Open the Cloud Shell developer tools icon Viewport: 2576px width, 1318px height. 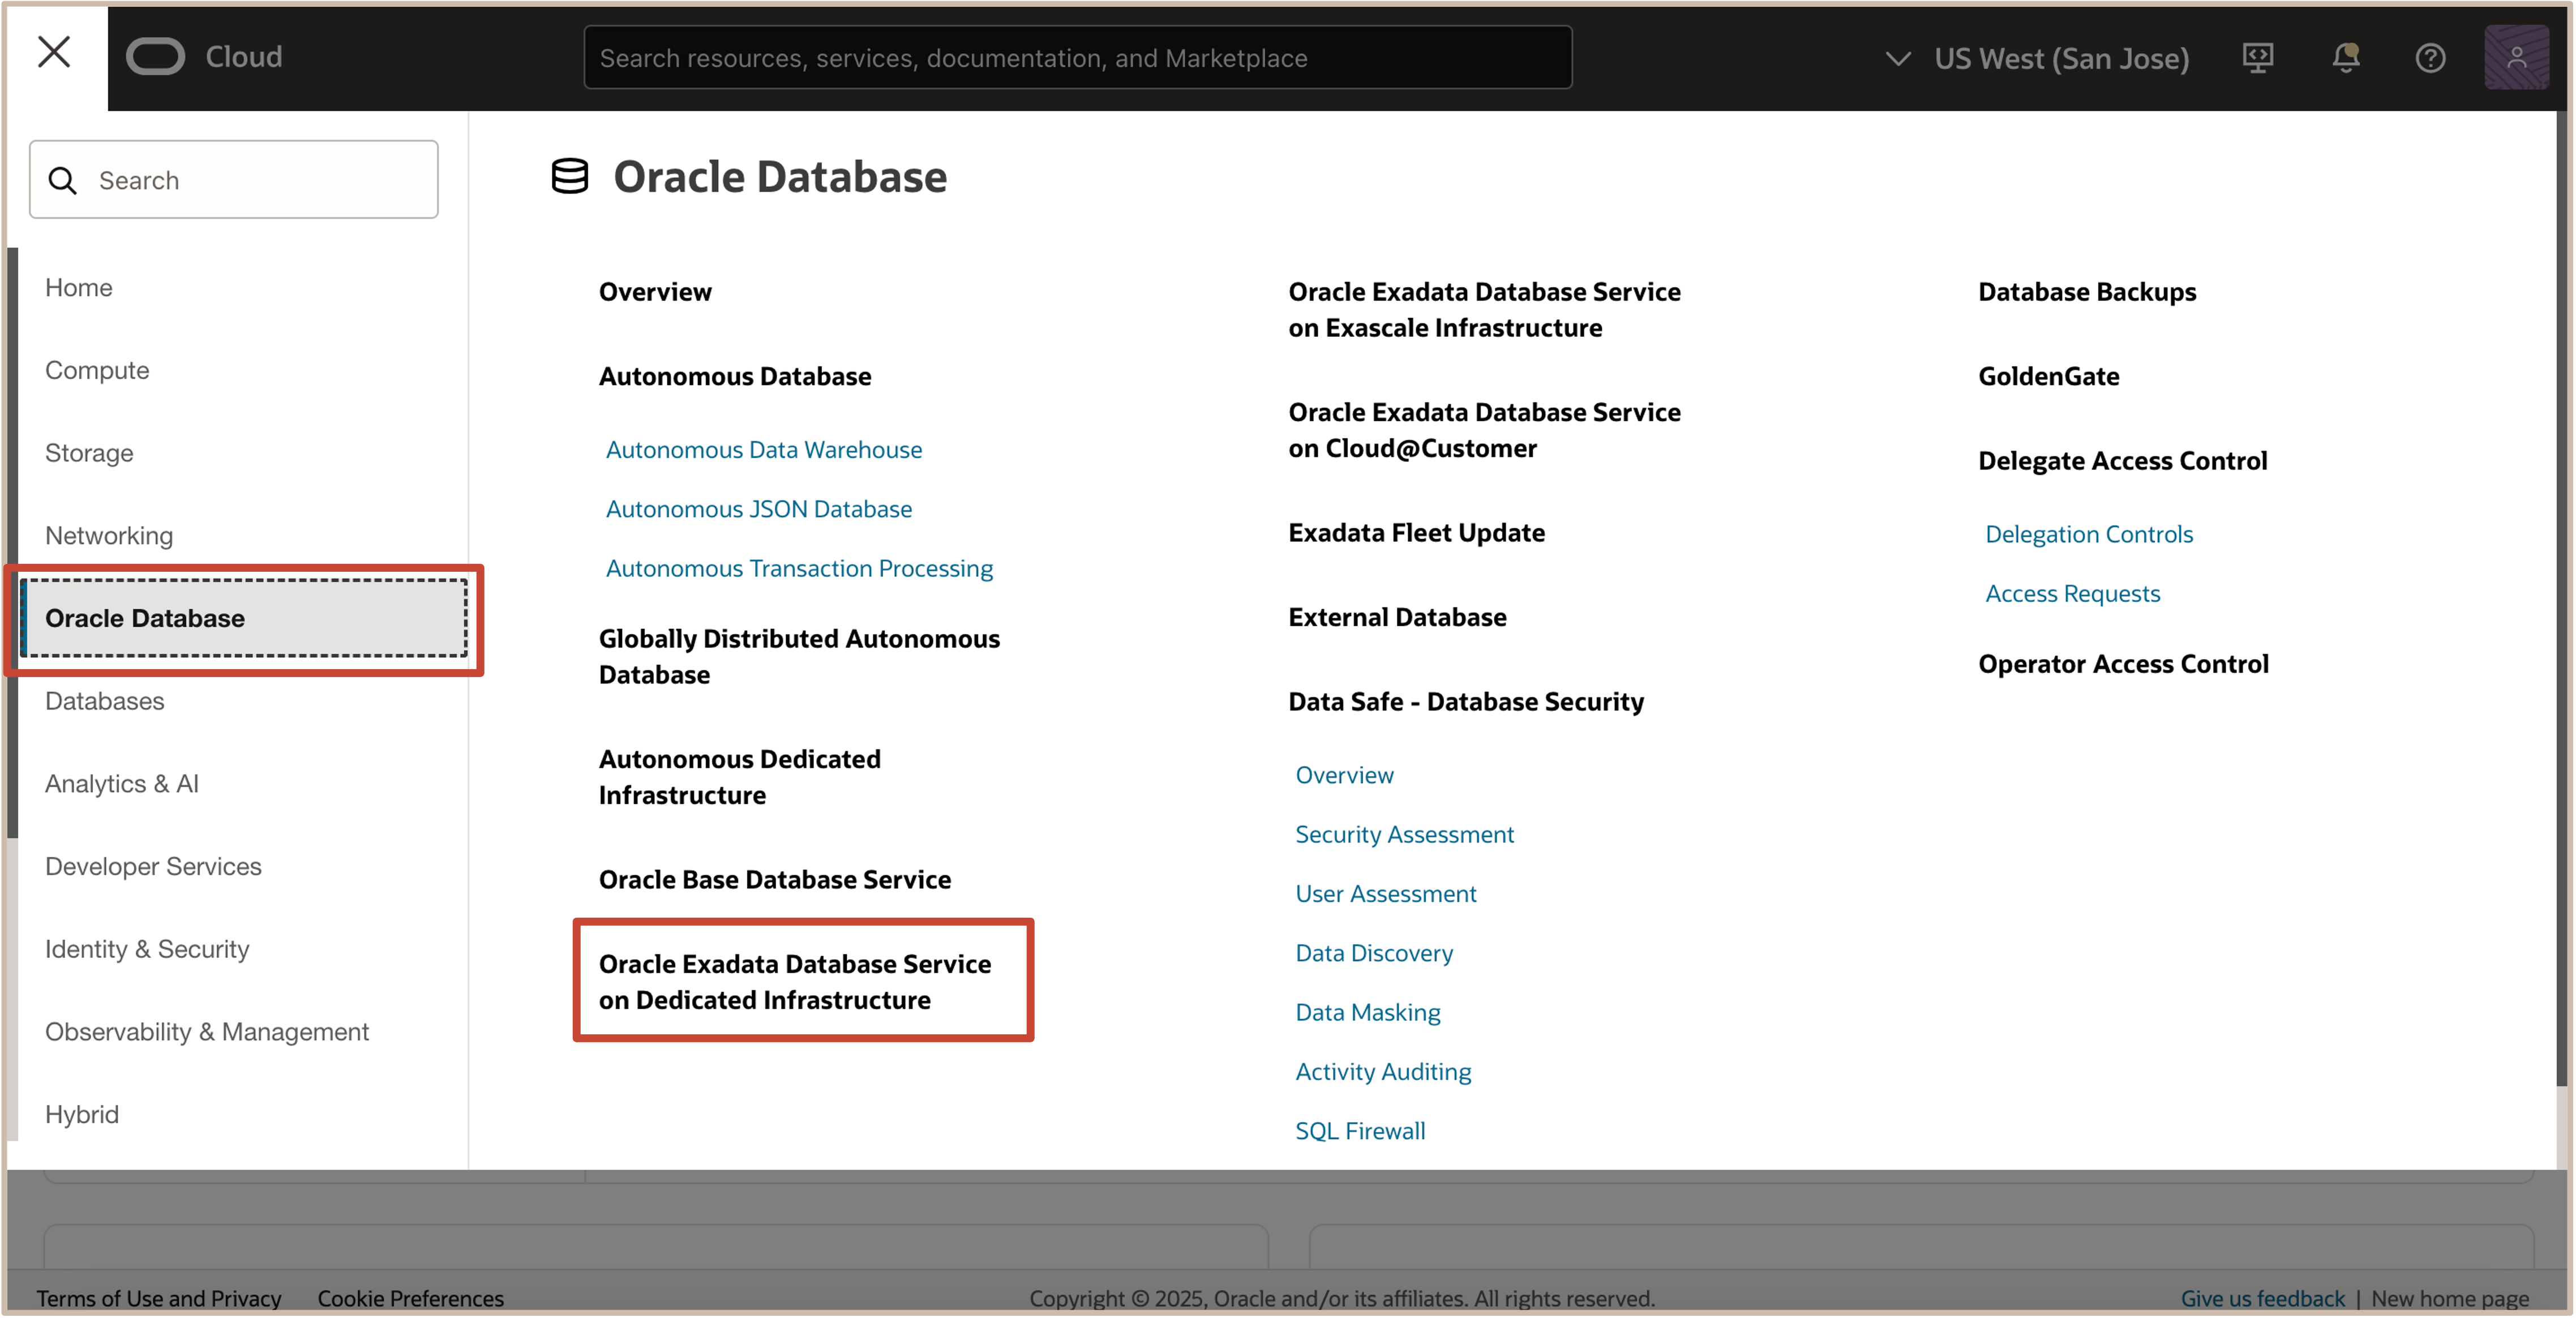(2257, 58)
